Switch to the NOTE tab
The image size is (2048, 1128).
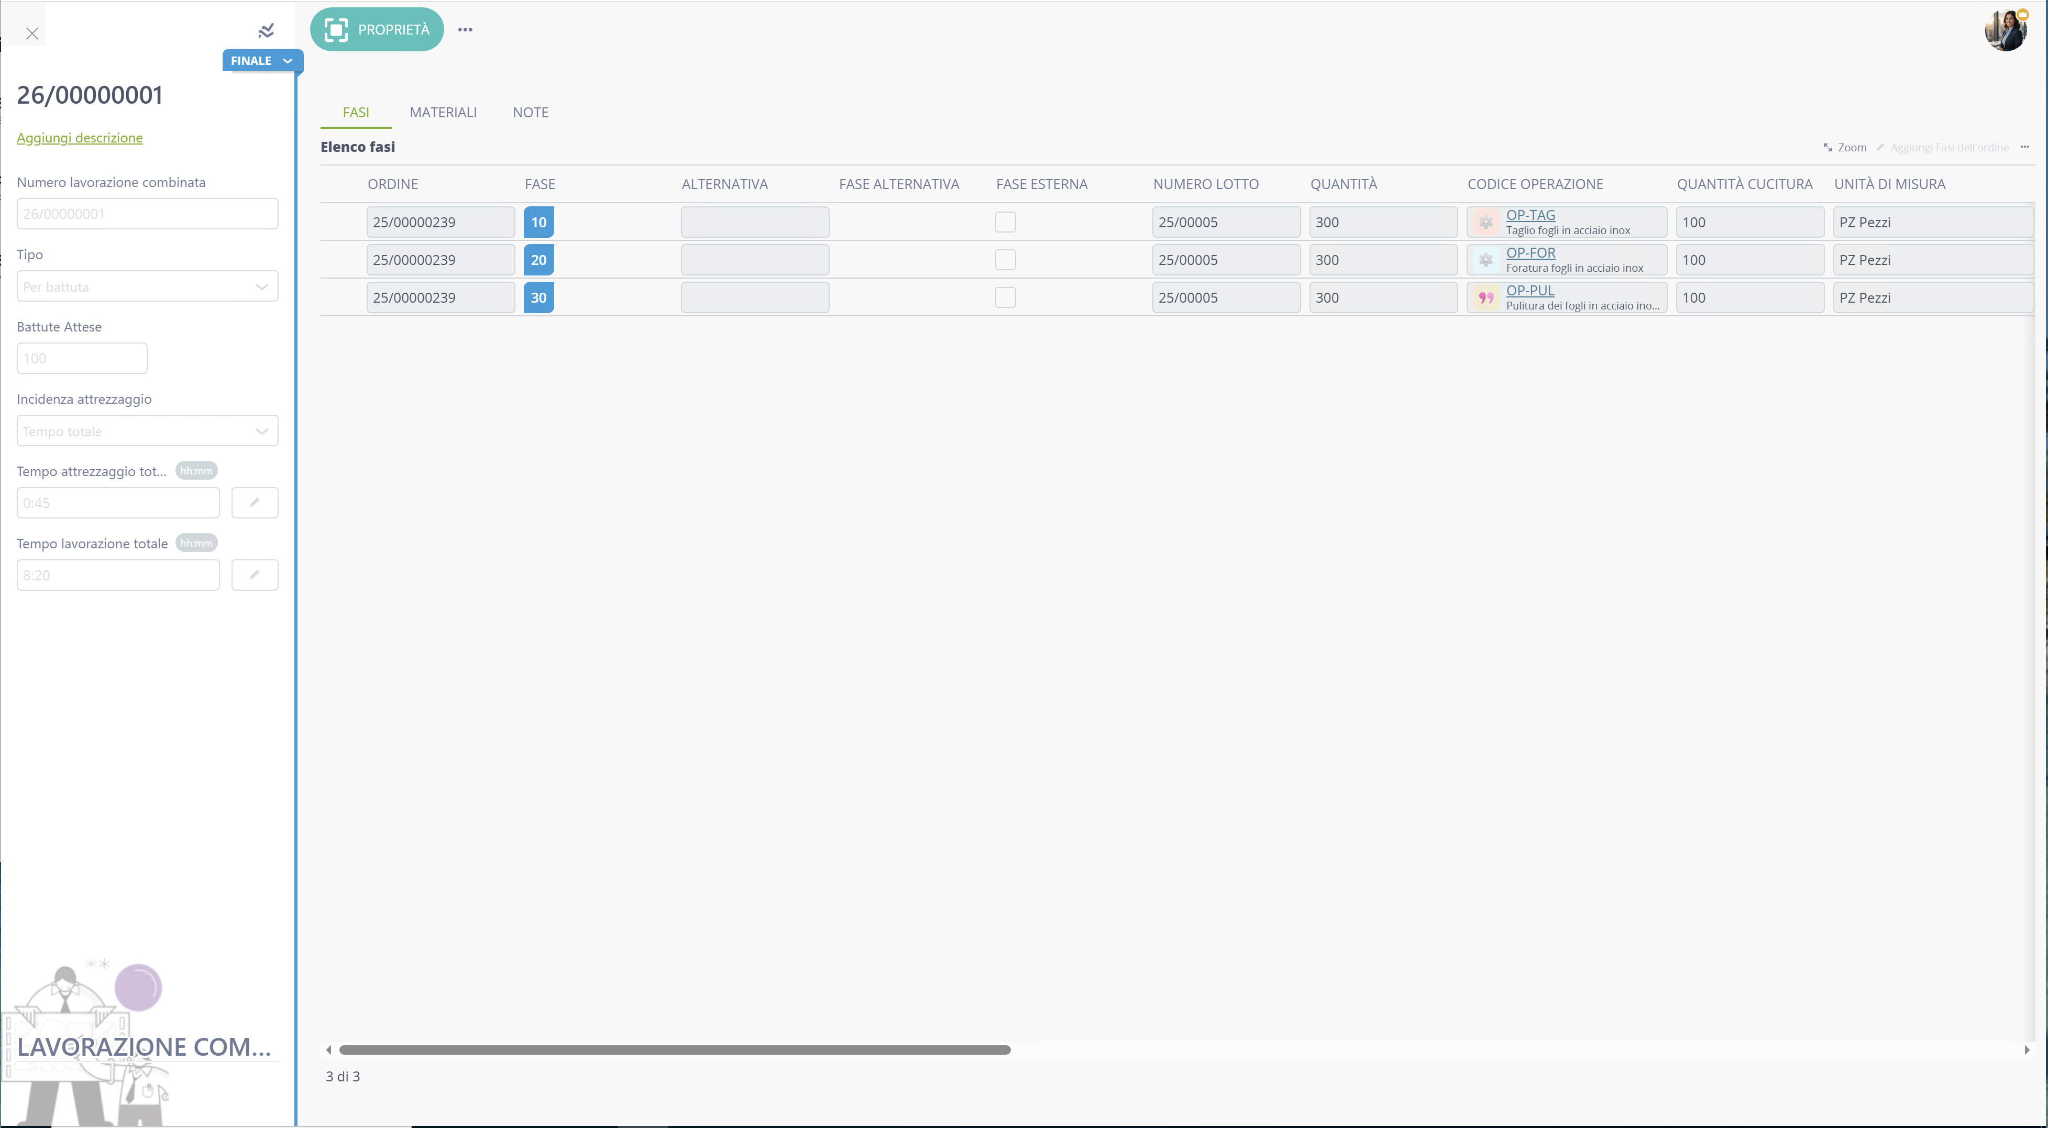(530, 112)
